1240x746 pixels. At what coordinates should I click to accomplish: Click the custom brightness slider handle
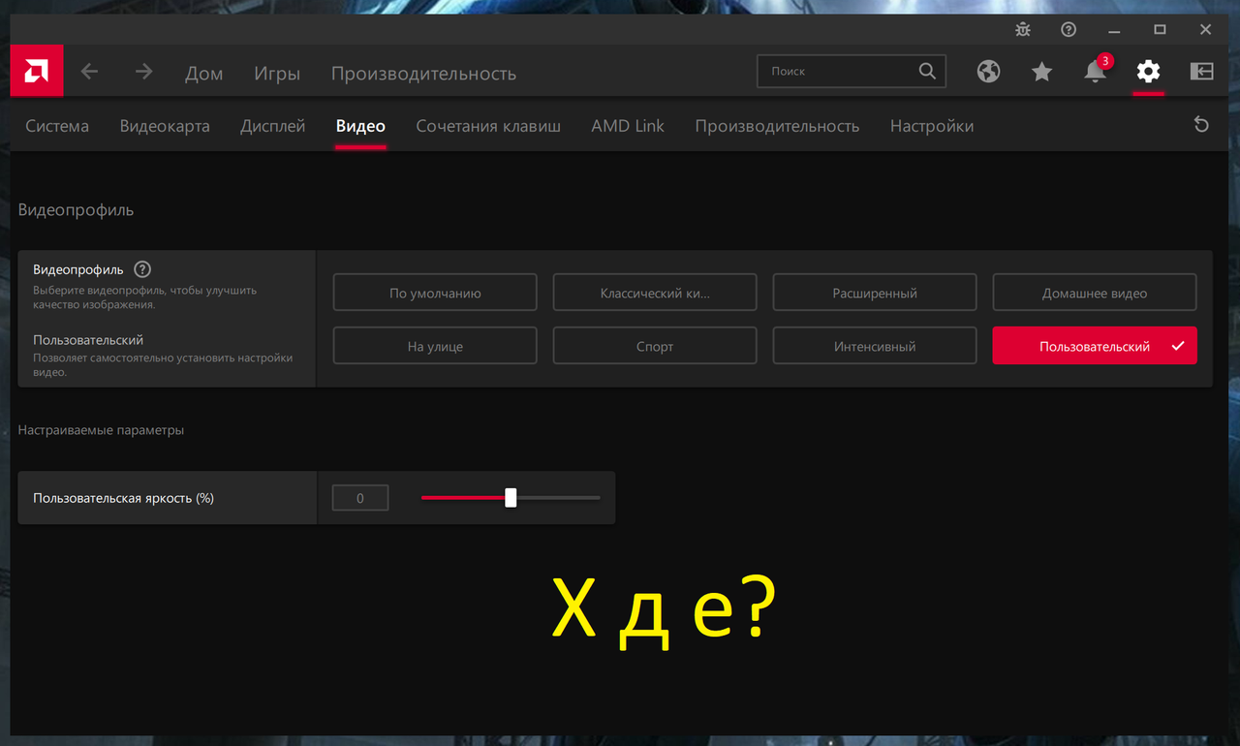coord(511,497)
